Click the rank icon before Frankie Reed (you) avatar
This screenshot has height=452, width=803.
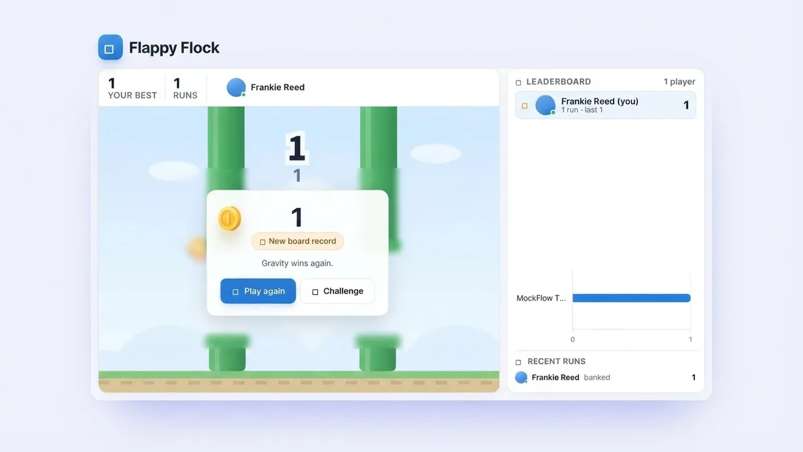(524, 106)
